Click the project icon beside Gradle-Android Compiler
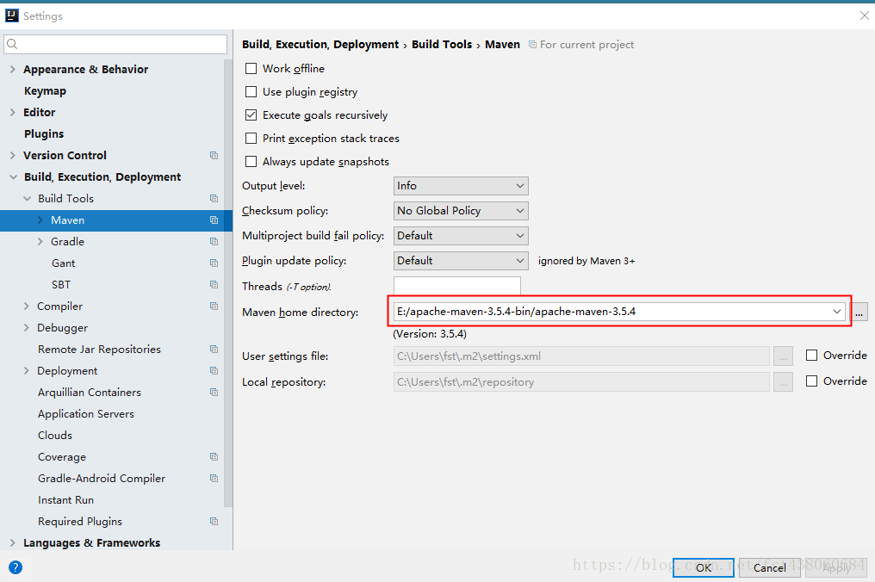Viewport: 875px width, 582px height. (x=214, y=478)
